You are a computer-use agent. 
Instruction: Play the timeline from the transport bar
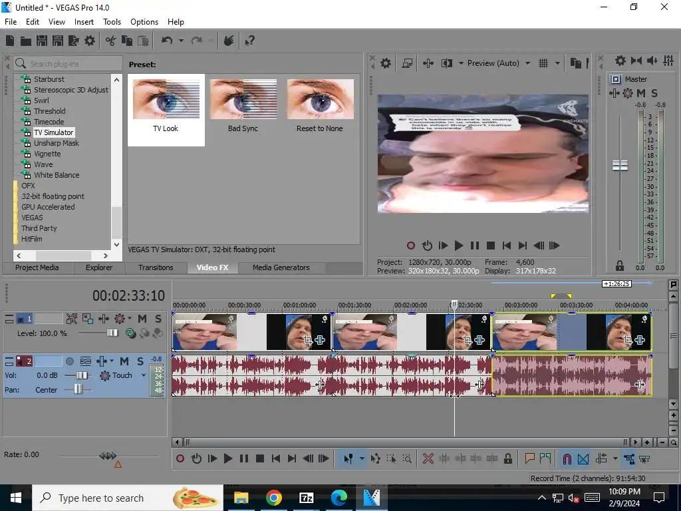227,458
